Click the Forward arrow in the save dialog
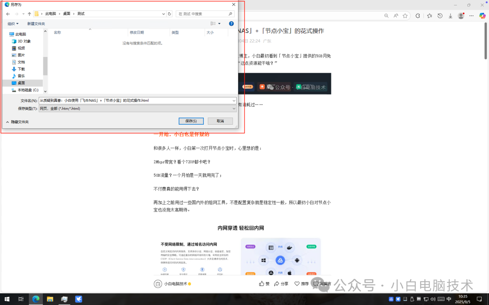The image size is (489, 305). click(x=17, y=14)
